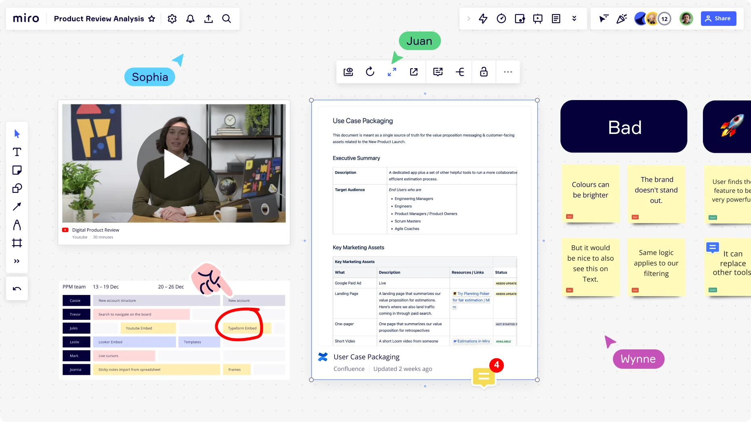Click the link-to connector icon in toolbar
The image size is (751, 422).
(460, 72)
